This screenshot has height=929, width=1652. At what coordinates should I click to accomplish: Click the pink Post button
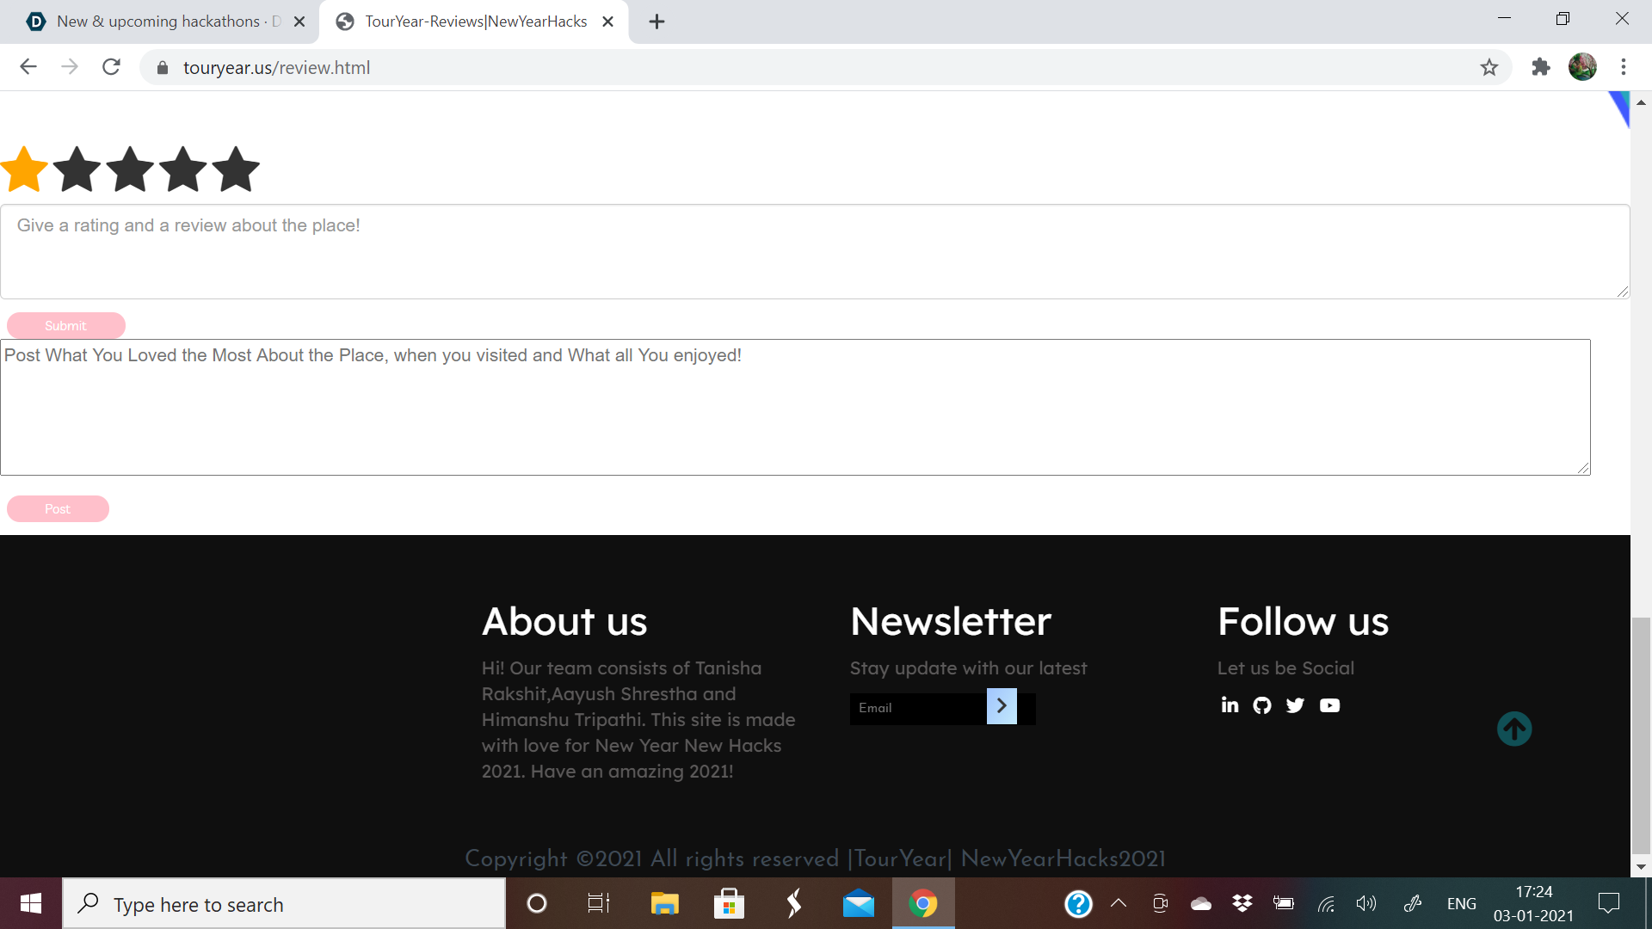click(58, 508)
